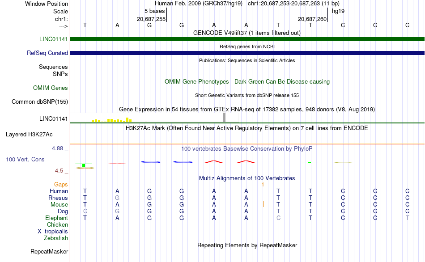
Task: Click the gray G in Rhesus row
Action: (117, 198)
